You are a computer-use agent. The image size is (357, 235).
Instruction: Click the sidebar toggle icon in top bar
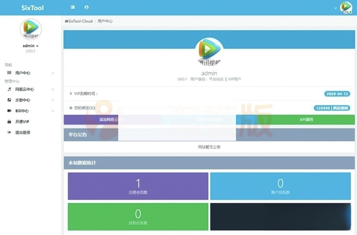73,7
